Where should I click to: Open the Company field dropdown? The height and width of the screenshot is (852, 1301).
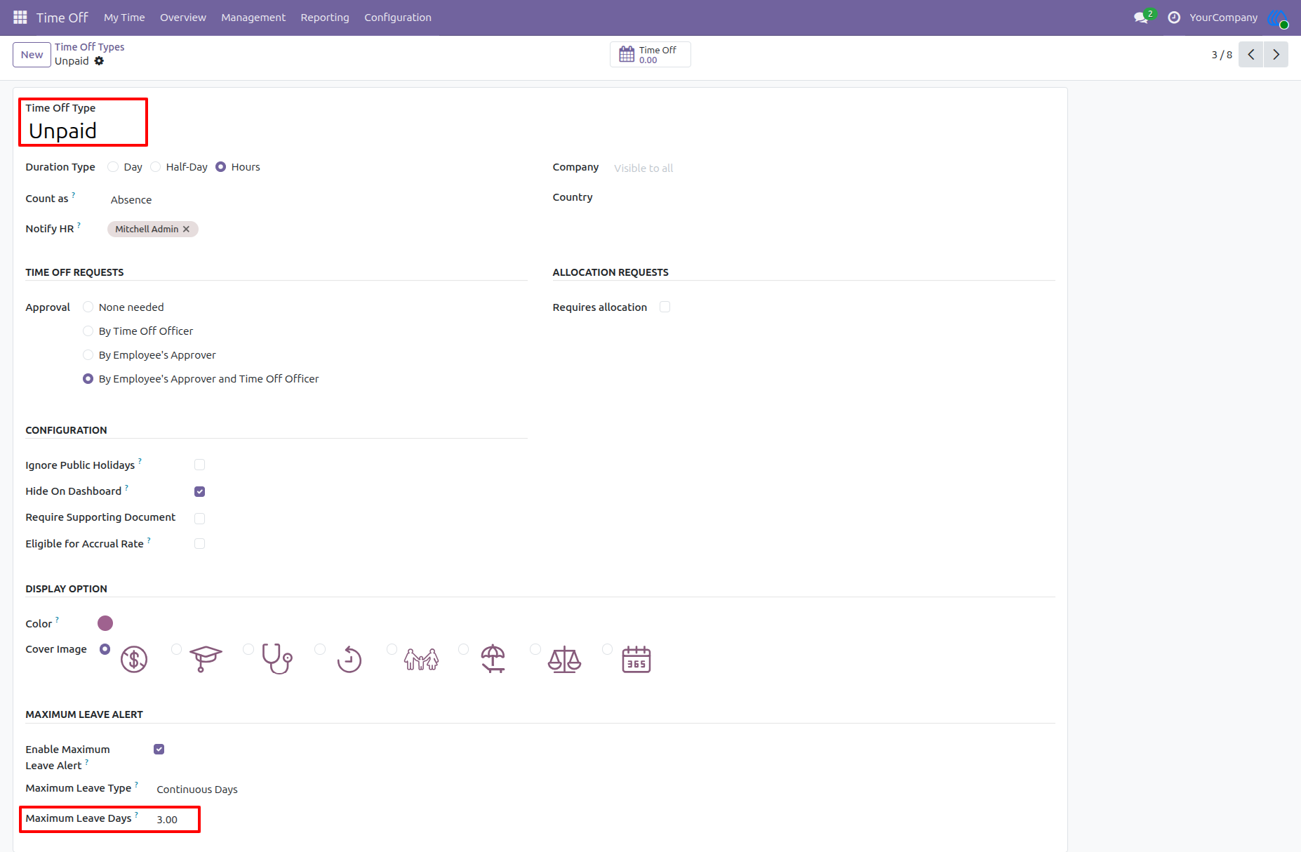(x=833, y=168)
